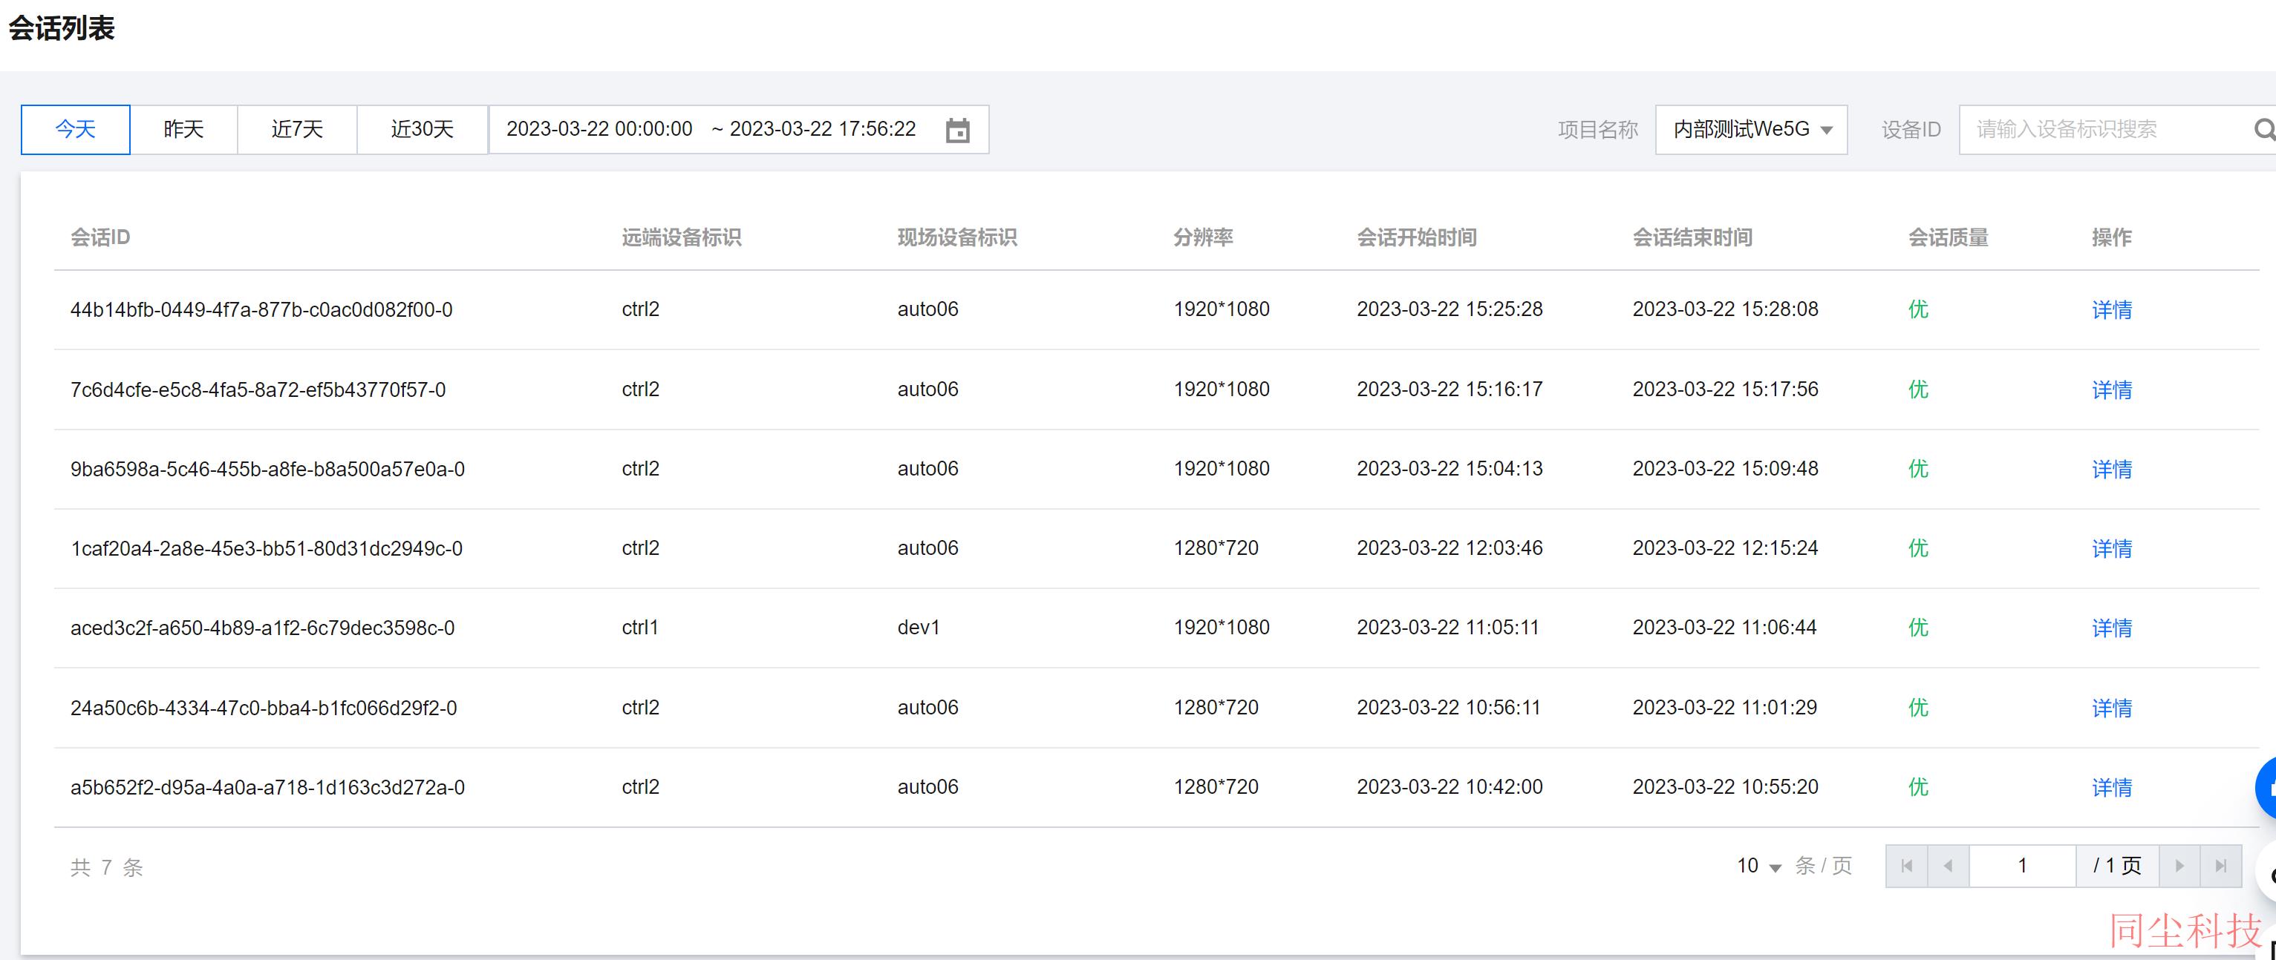
Task: Click 优 quality in the aced3c2f row
Action: tap(1918, 628)
